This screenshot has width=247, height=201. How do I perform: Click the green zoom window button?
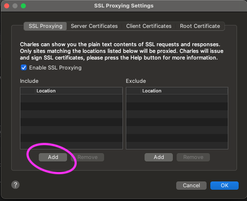coord(23,6)
